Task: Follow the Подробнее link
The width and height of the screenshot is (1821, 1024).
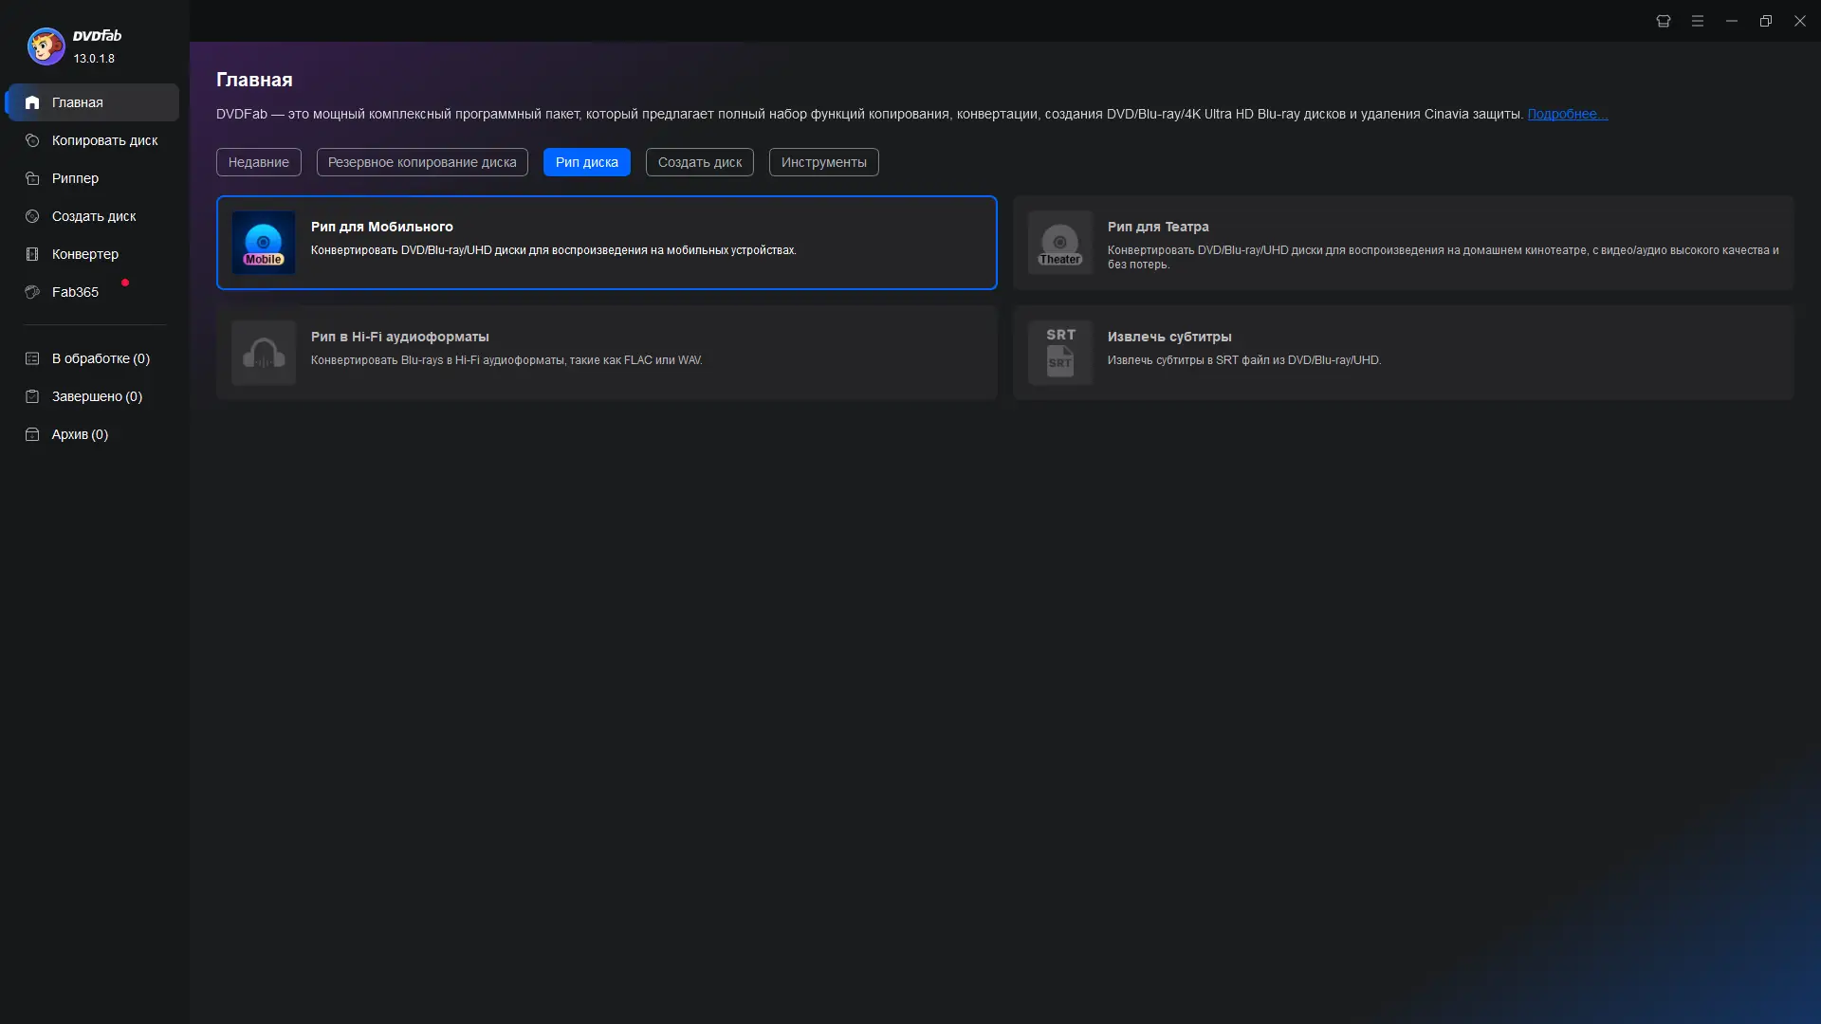Action: tap(1567, 114)
